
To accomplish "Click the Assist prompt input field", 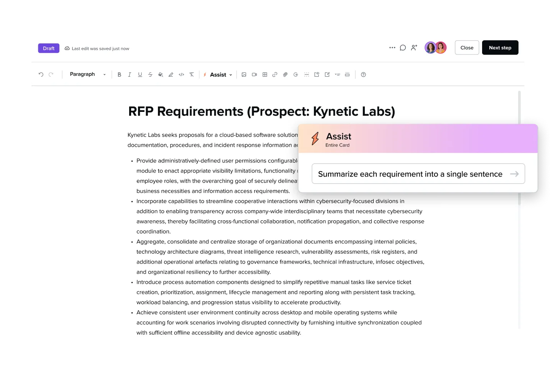I will tap(418, 174).
